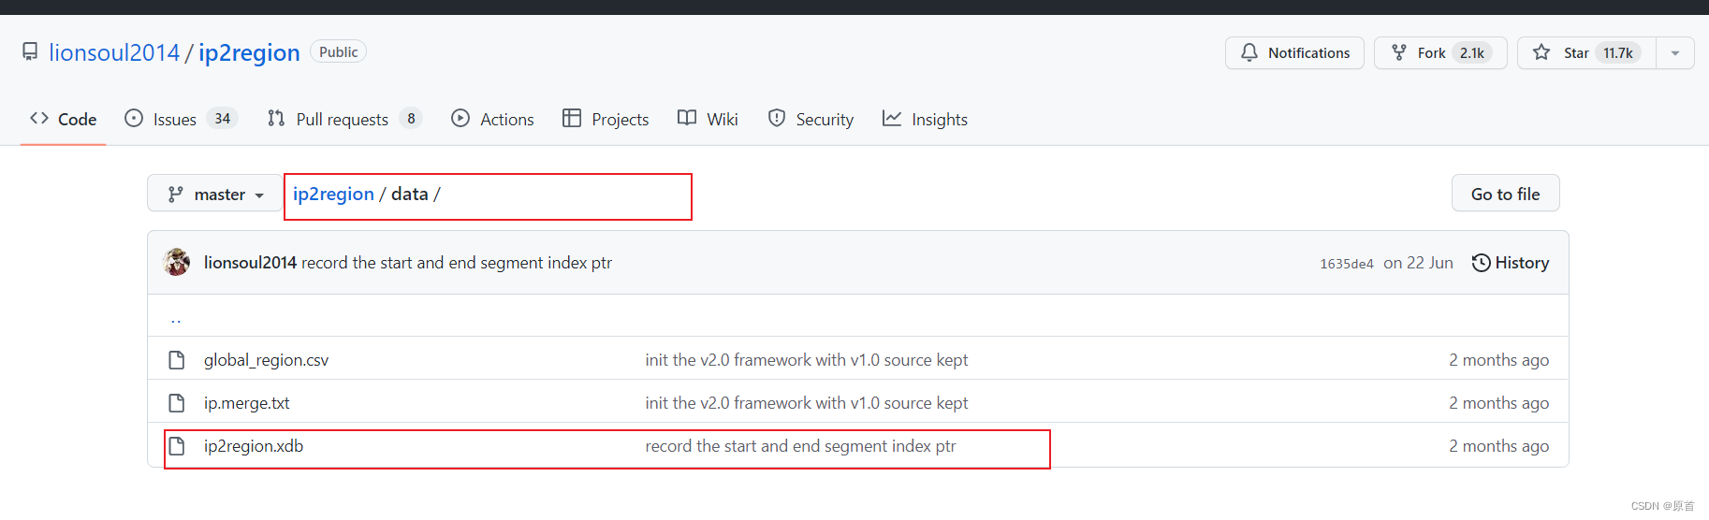Switch to the Issues tab

pos(182,119)
